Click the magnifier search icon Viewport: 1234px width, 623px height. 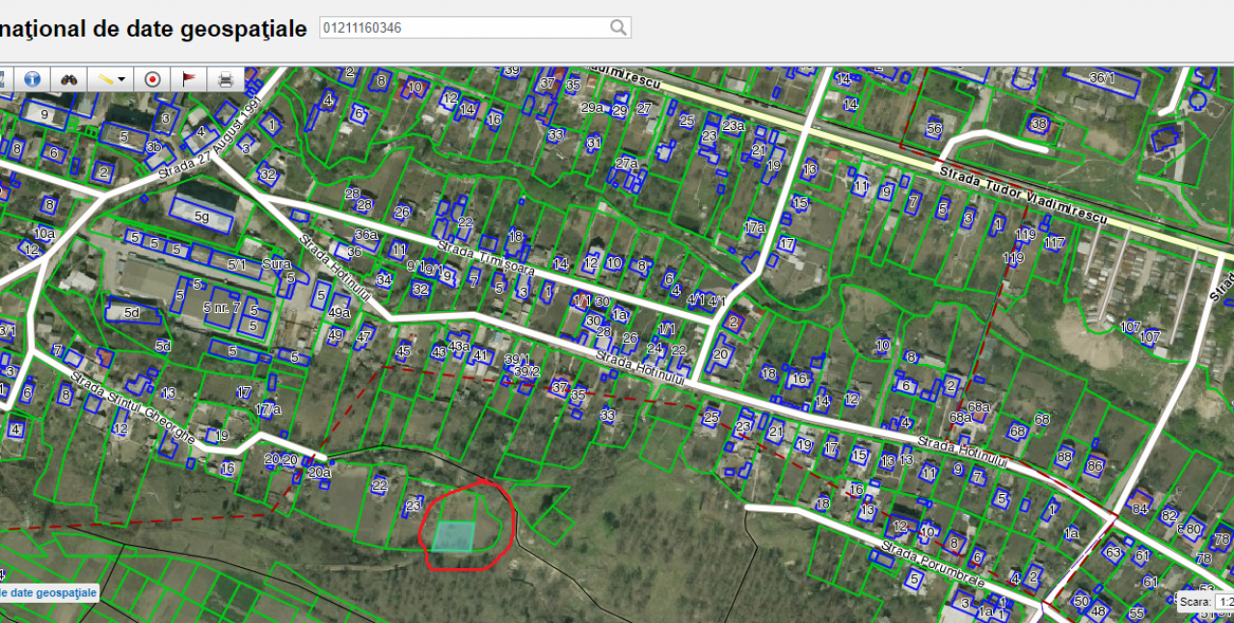[x=618, y=28]
